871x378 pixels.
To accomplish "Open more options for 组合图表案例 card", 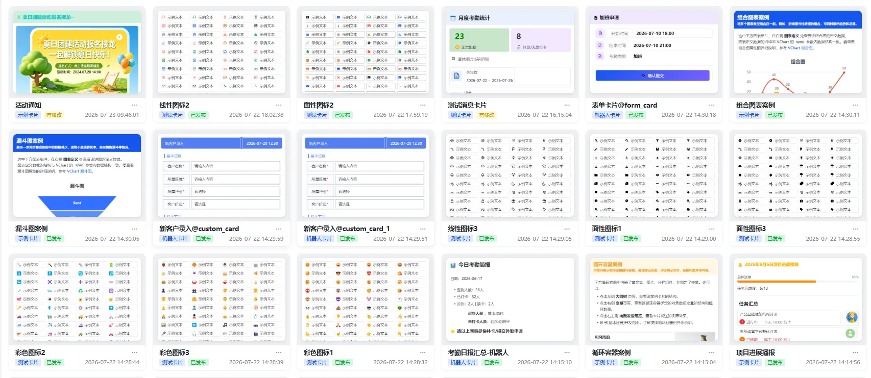I will [x=855, y=105].
